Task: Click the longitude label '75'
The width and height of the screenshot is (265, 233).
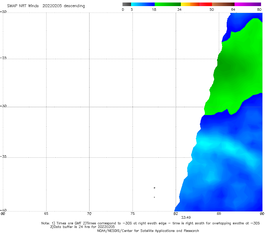Action: click(x=132, y=214)
